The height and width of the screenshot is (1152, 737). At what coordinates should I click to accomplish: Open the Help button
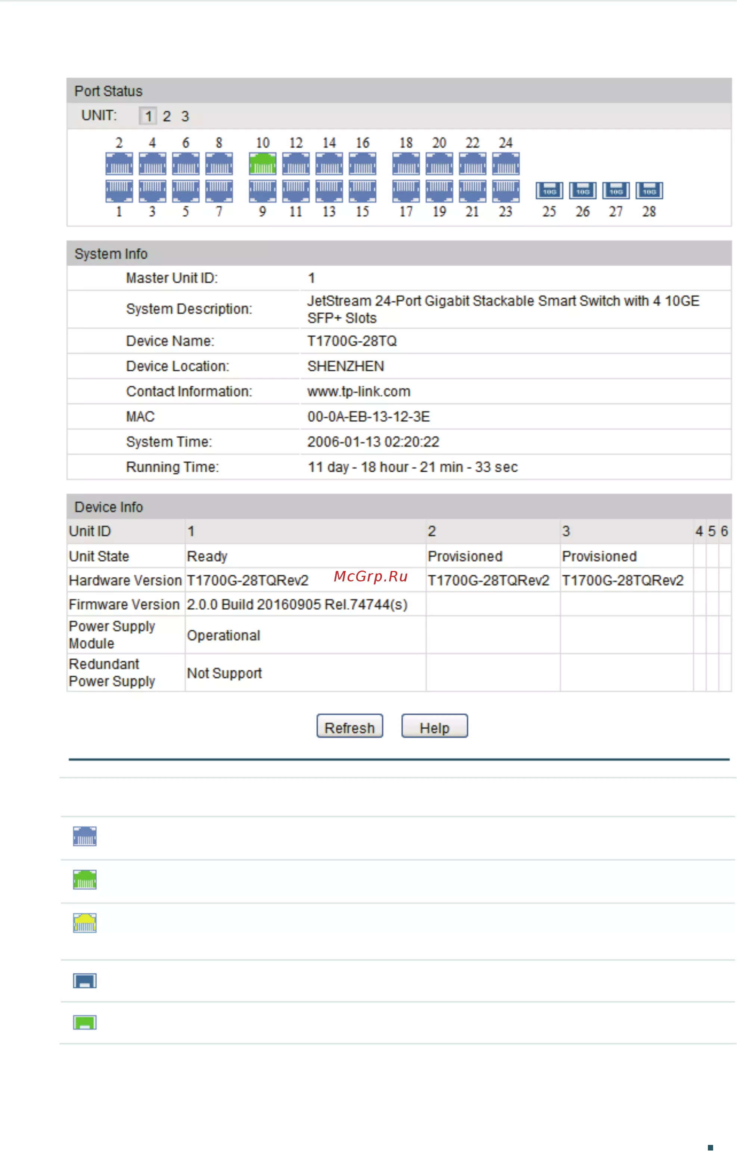(435, 726)
